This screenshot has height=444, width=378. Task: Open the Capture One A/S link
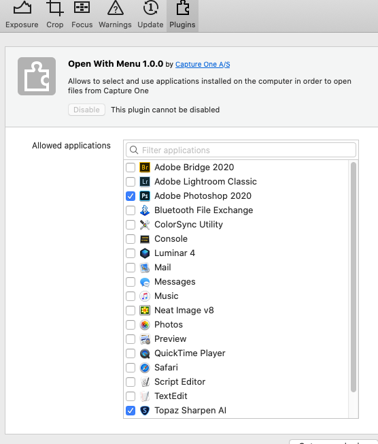203,64
